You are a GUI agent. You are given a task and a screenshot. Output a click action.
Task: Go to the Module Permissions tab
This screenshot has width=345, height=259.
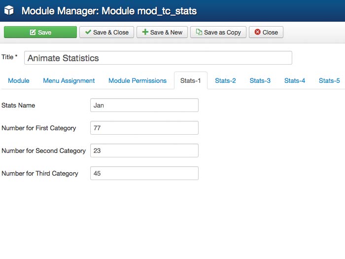[x=138, y=80]
